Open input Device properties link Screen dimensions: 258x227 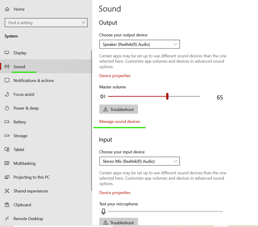click(x=115, y=193)
